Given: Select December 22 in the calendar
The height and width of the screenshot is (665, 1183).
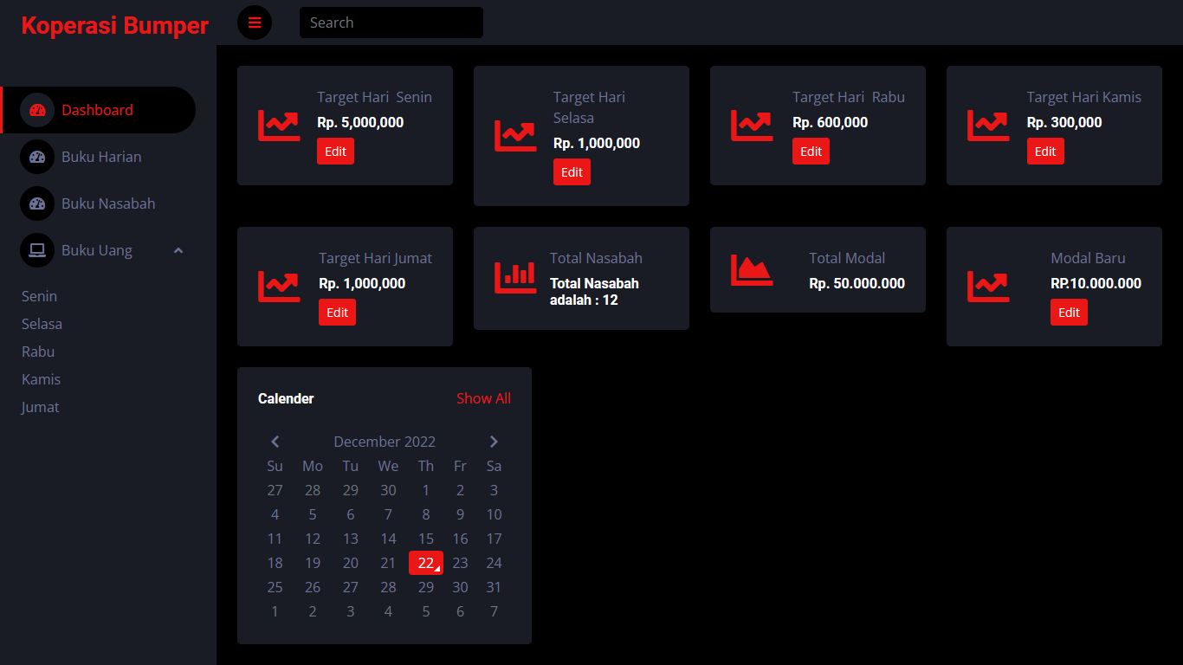Looking at the screenshot, I should [x=426, y=563].
